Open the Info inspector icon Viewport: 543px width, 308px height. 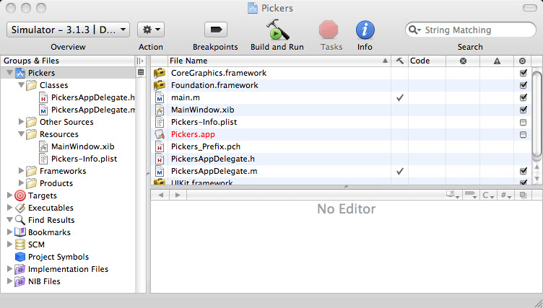click(365, 30)
